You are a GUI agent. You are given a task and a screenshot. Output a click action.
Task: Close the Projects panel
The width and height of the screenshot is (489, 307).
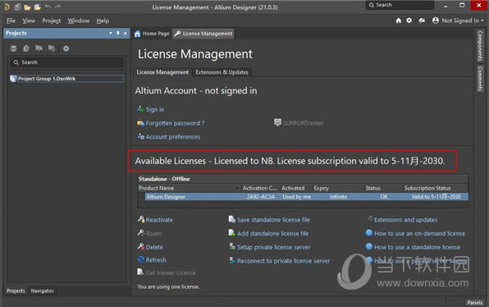(125, 33)
